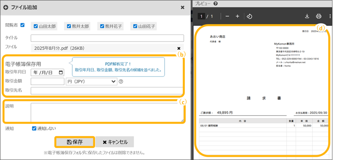The height and width of the screenshot is (160, 340).
Task: Print the previewed invoice PDF
Action: [318, 16]
